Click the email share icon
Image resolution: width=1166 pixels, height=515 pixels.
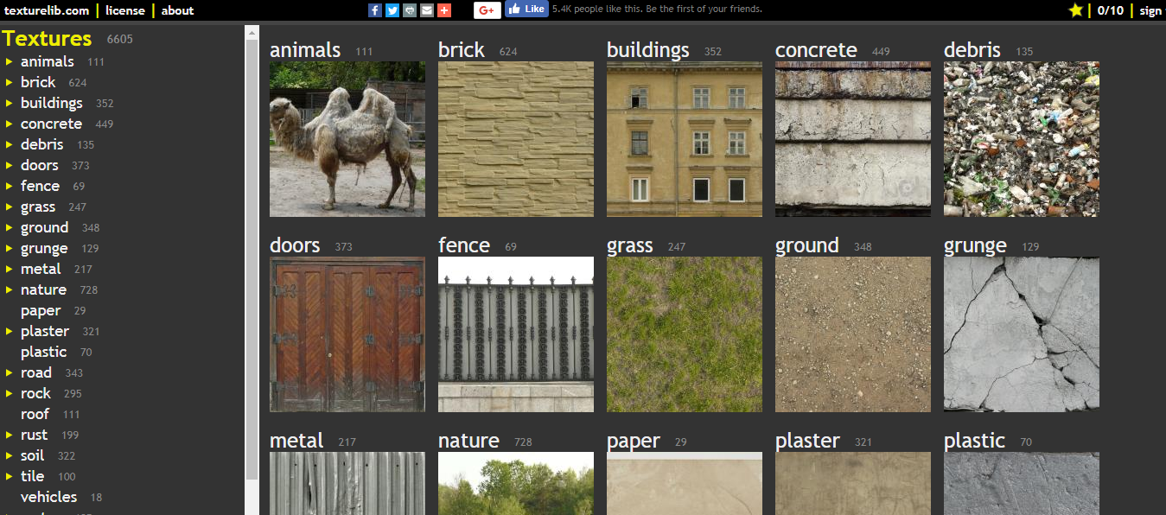point(427,10)
